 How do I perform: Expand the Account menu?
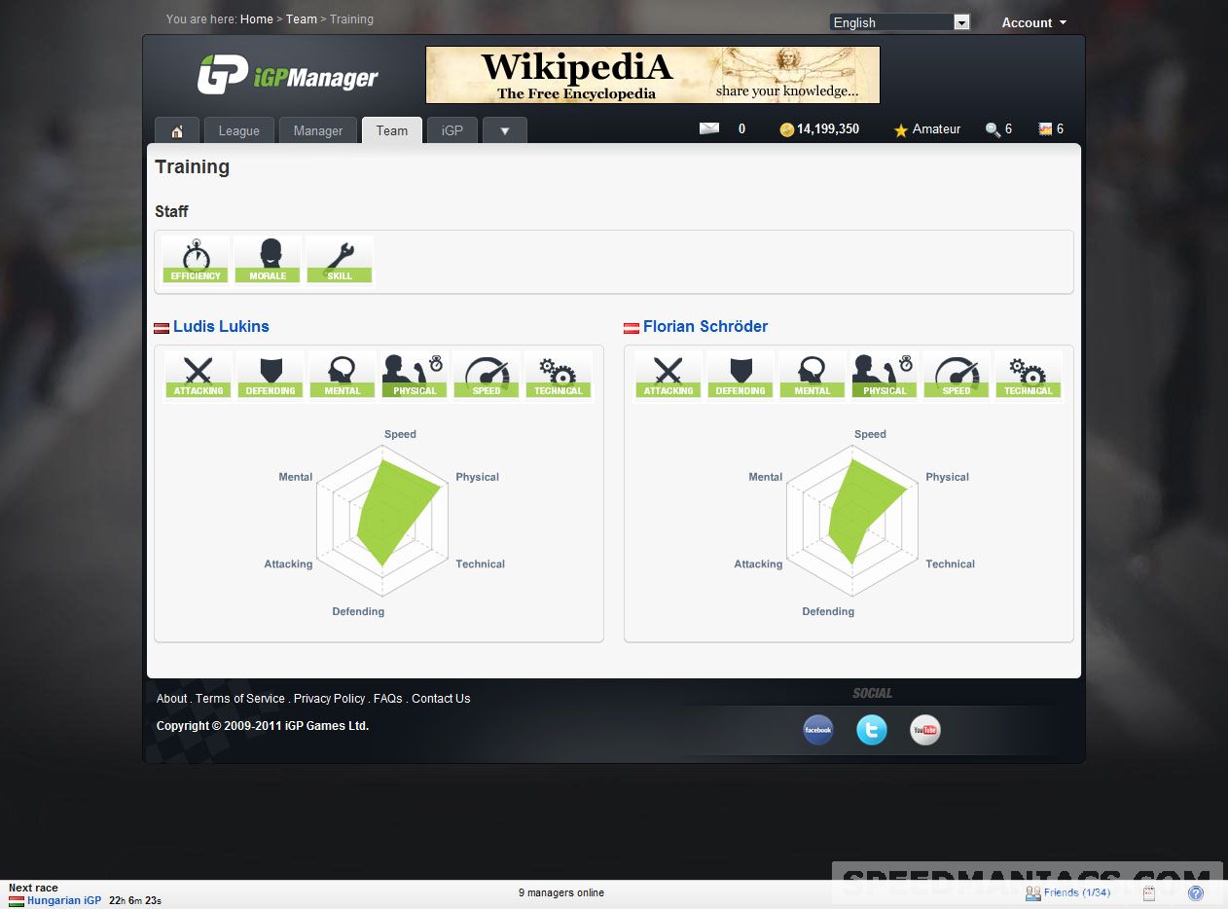click(x=1033, y=22)
